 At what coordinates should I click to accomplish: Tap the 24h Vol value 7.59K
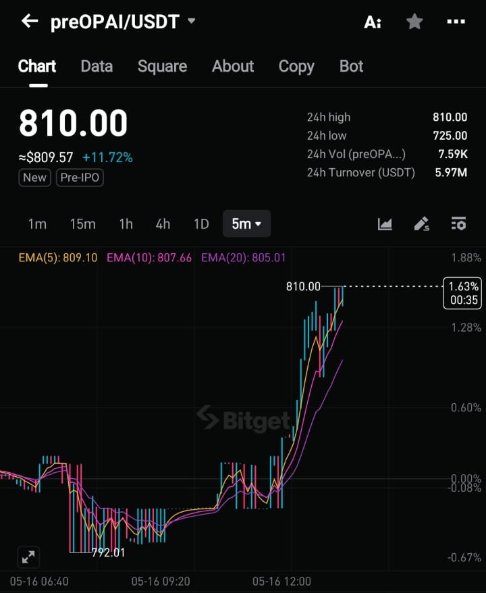click(x=453, y=154)
